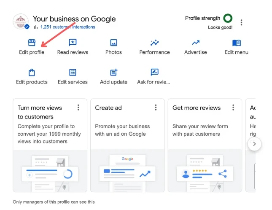Click the green Profile strength ring
The width and height of the screenshot is (272, 210).
pyautogui.click(x=228, y=18)
